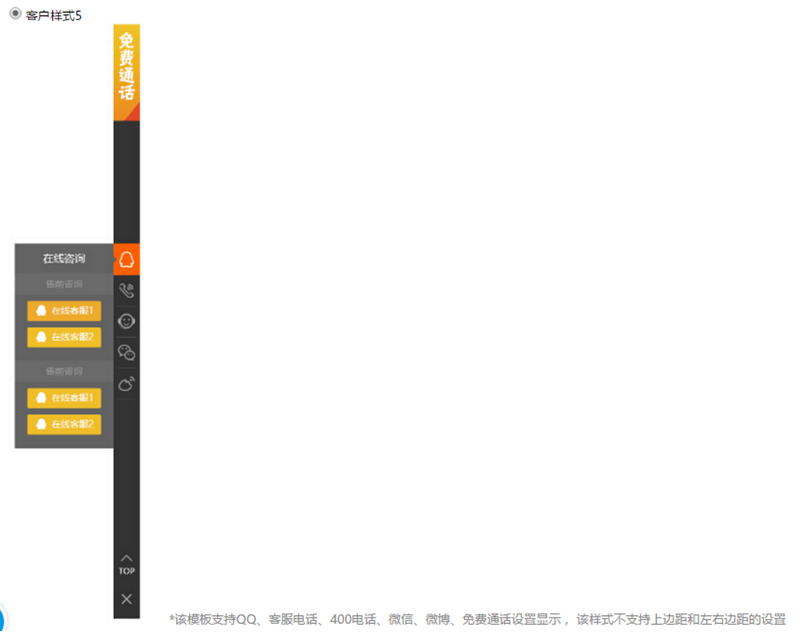
Task: Click the second 售前咨询 section heading
Action: pos(64,371)
